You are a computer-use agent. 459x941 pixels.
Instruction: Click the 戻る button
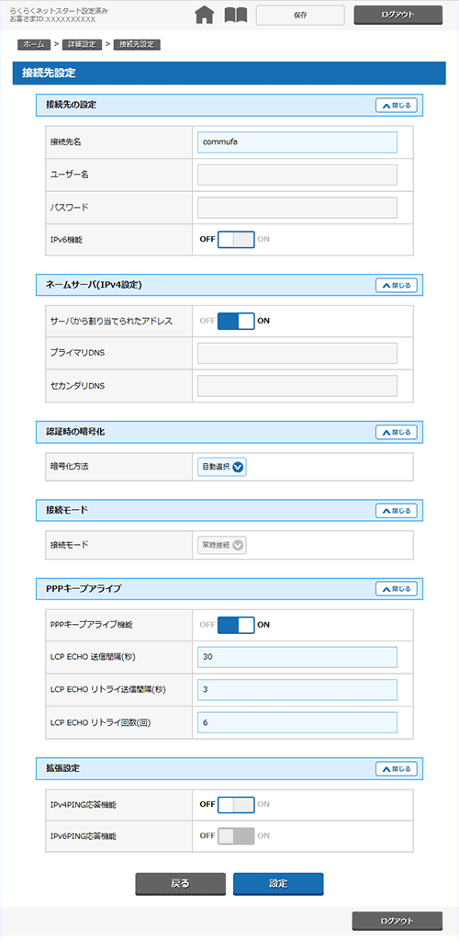coord(180,884)
